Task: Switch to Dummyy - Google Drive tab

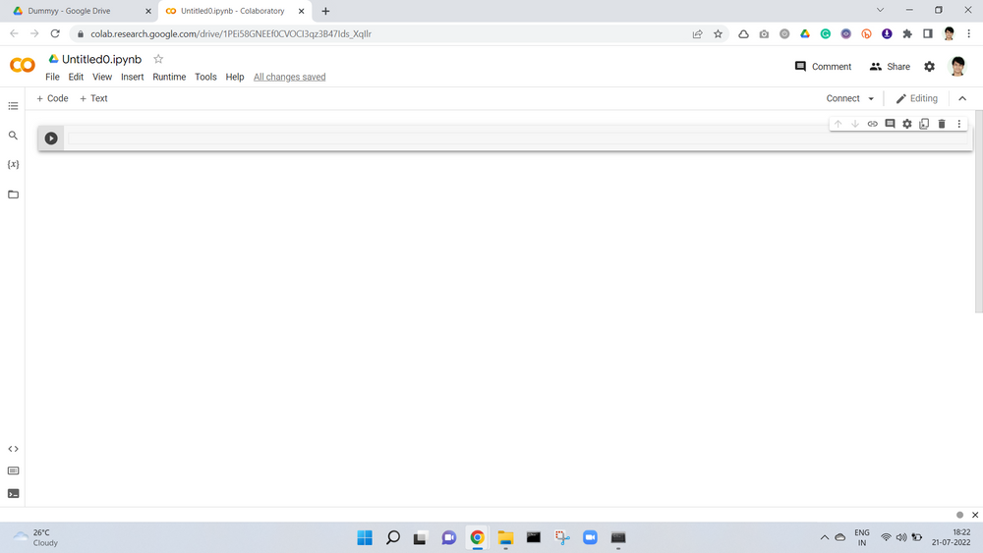Action: (79, 11)
